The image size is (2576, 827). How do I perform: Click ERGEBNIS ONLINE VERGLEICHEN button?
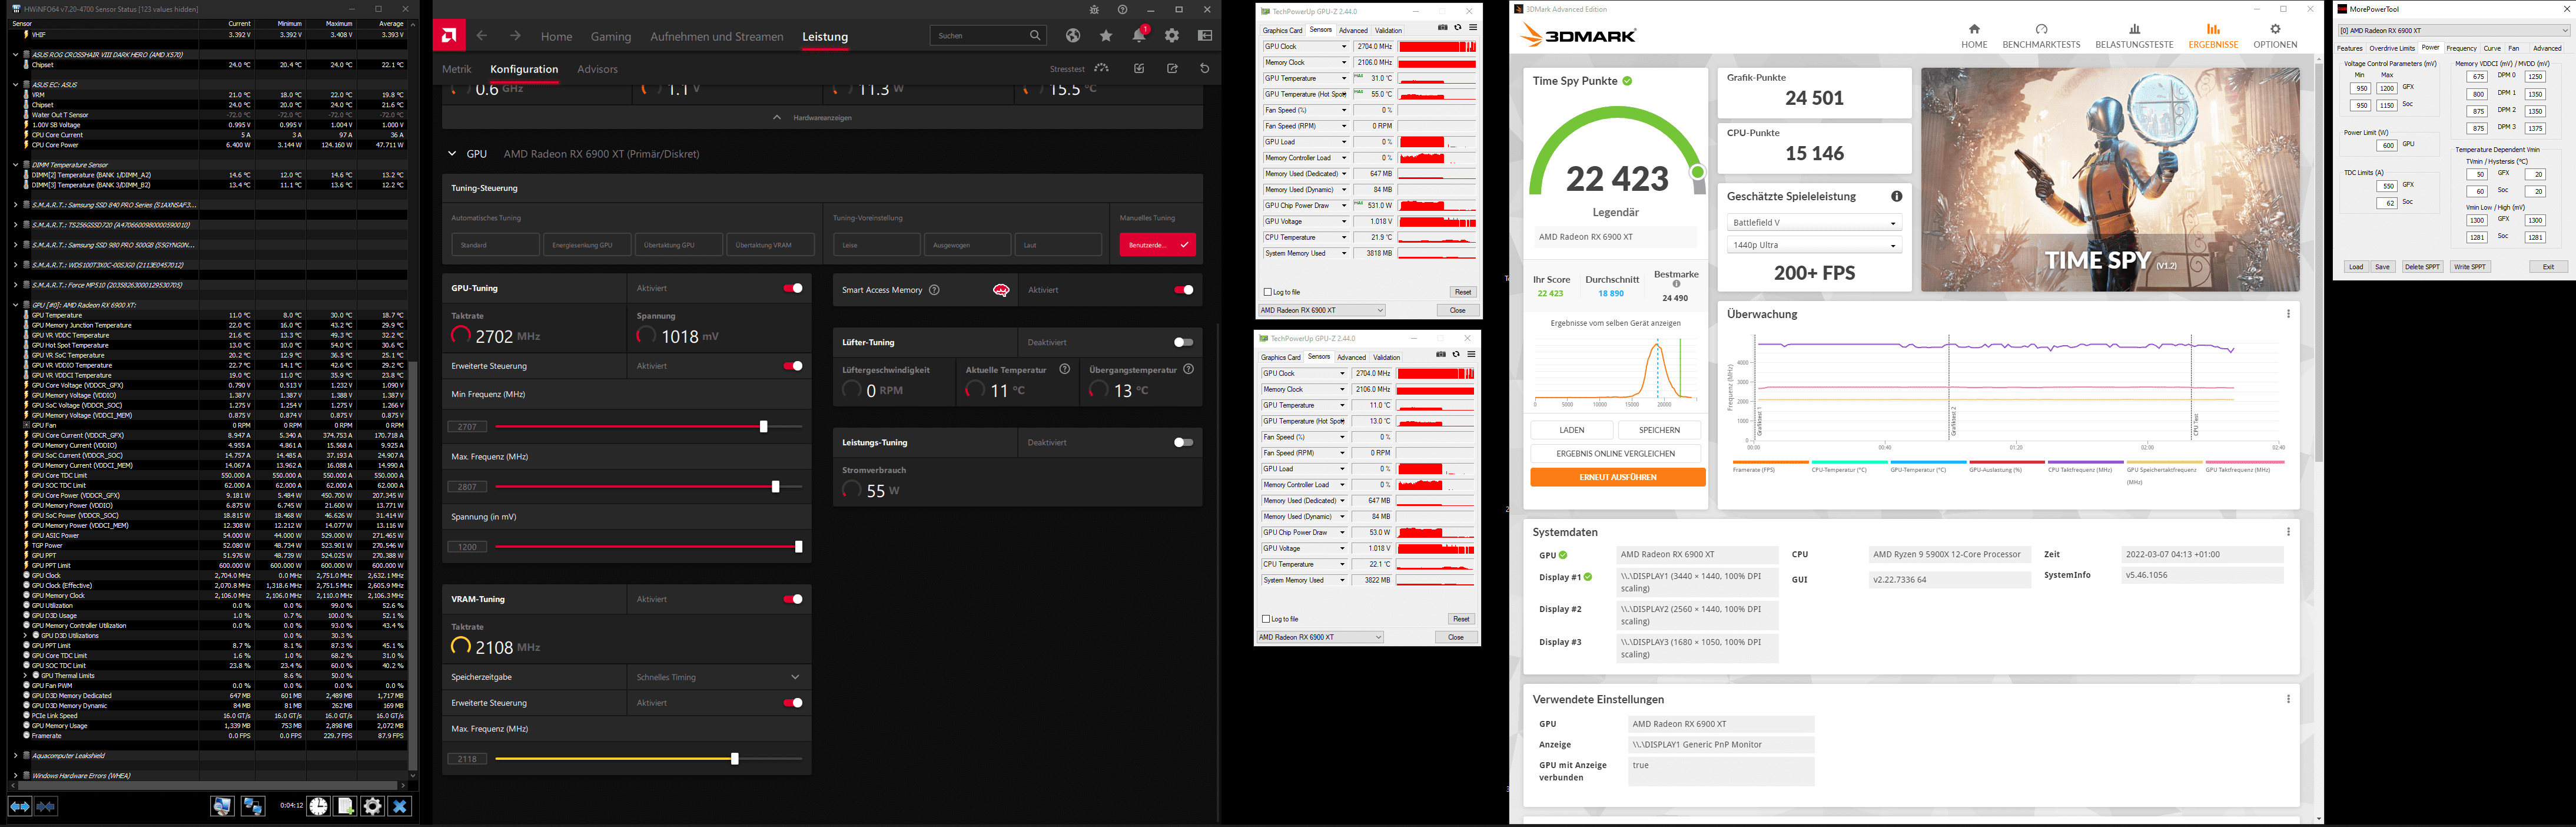pyautogui.click(x=1615, y=454)
